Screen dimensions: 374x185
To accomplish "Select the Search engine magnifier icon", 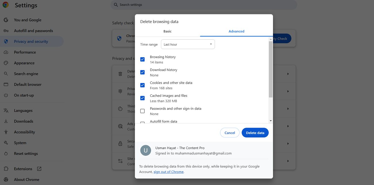I will point(6,73).
